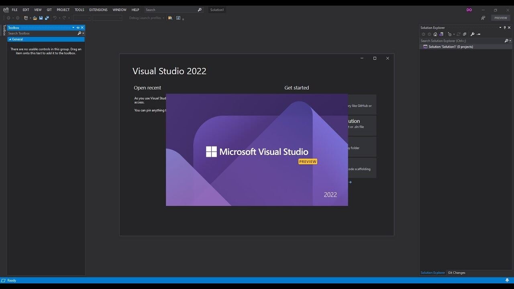The height and width of the screenshot is (289, 514).
Task: Toggle auto-hide pin on Toolbox panel
Action: (x=78, y=28)
